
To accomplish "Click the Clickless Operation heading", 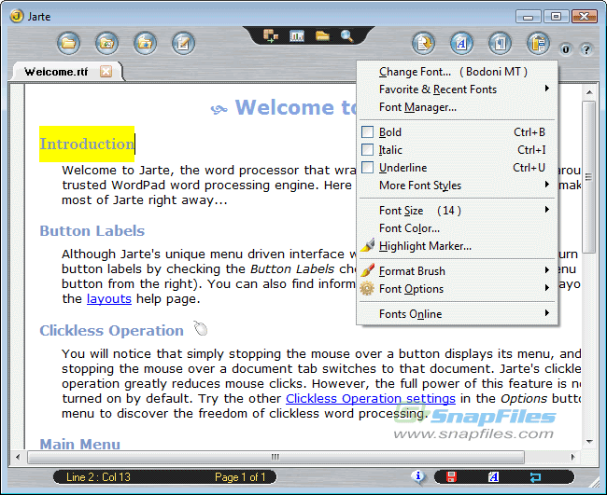I will 111,330.
